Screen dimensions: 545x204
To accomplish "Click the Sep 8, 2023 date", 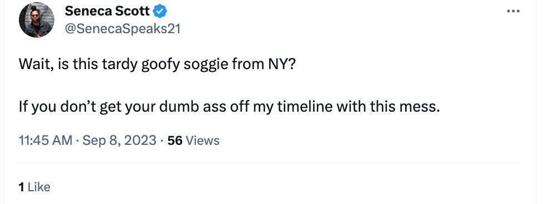I will click(x=119, y=140).
